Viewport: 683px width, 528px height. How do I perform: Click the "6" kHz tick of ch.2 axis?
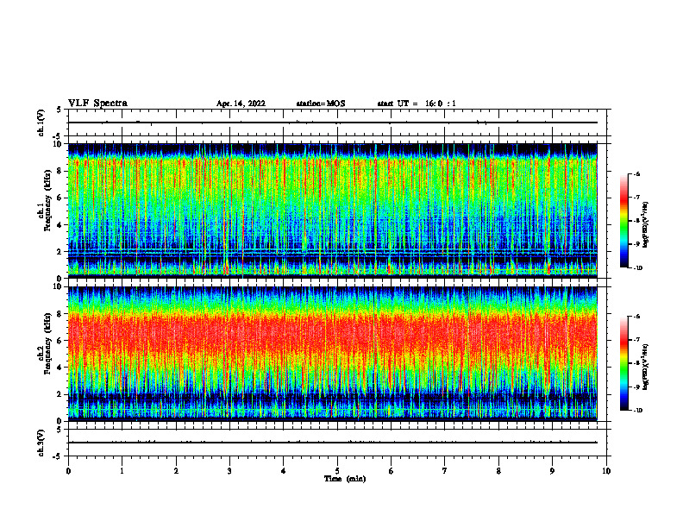coord(60,341)
